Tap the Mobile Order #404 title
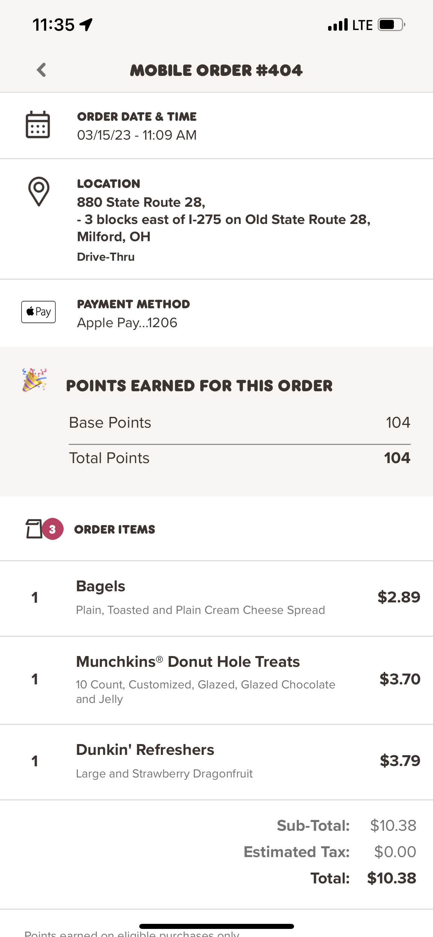The image size is (433, 937). (216, 70)
